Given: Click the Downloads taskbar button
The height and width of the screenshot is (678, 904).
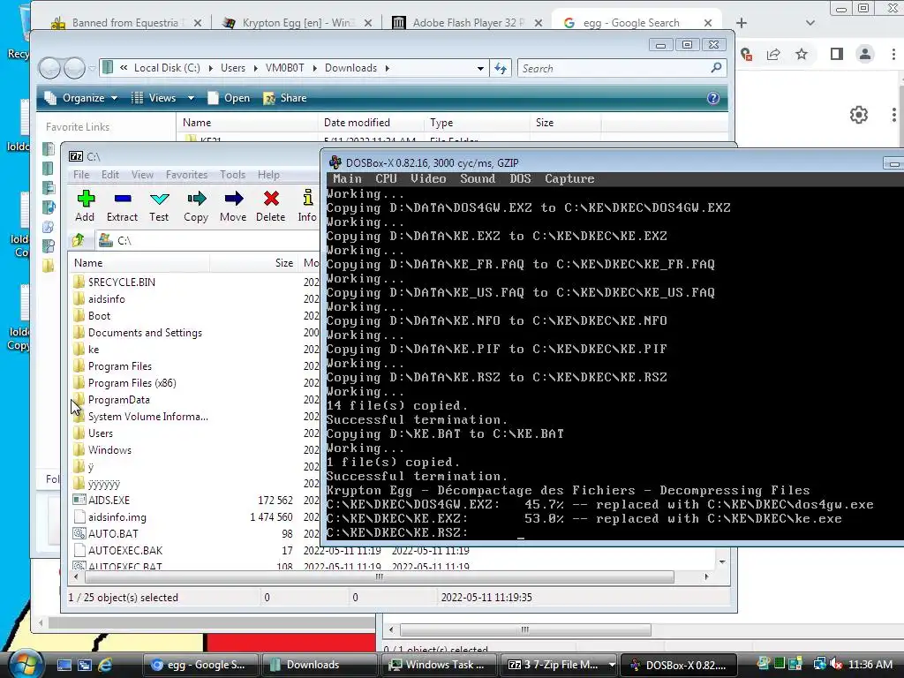Looking at the screenshot, I should [320, 665].
